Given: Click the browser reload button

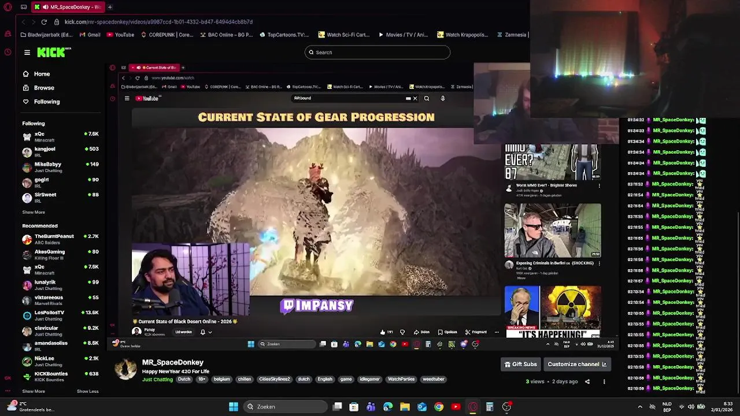Looking at the screenshot, I should coord(44,22).
